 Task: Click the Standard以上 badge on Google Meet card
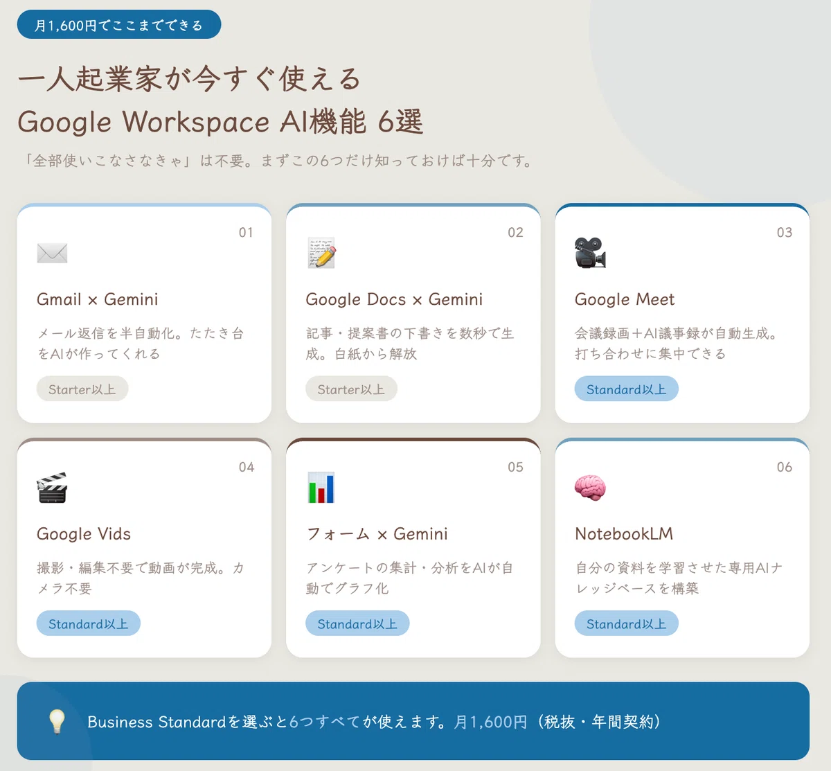[x=626, y=389]
